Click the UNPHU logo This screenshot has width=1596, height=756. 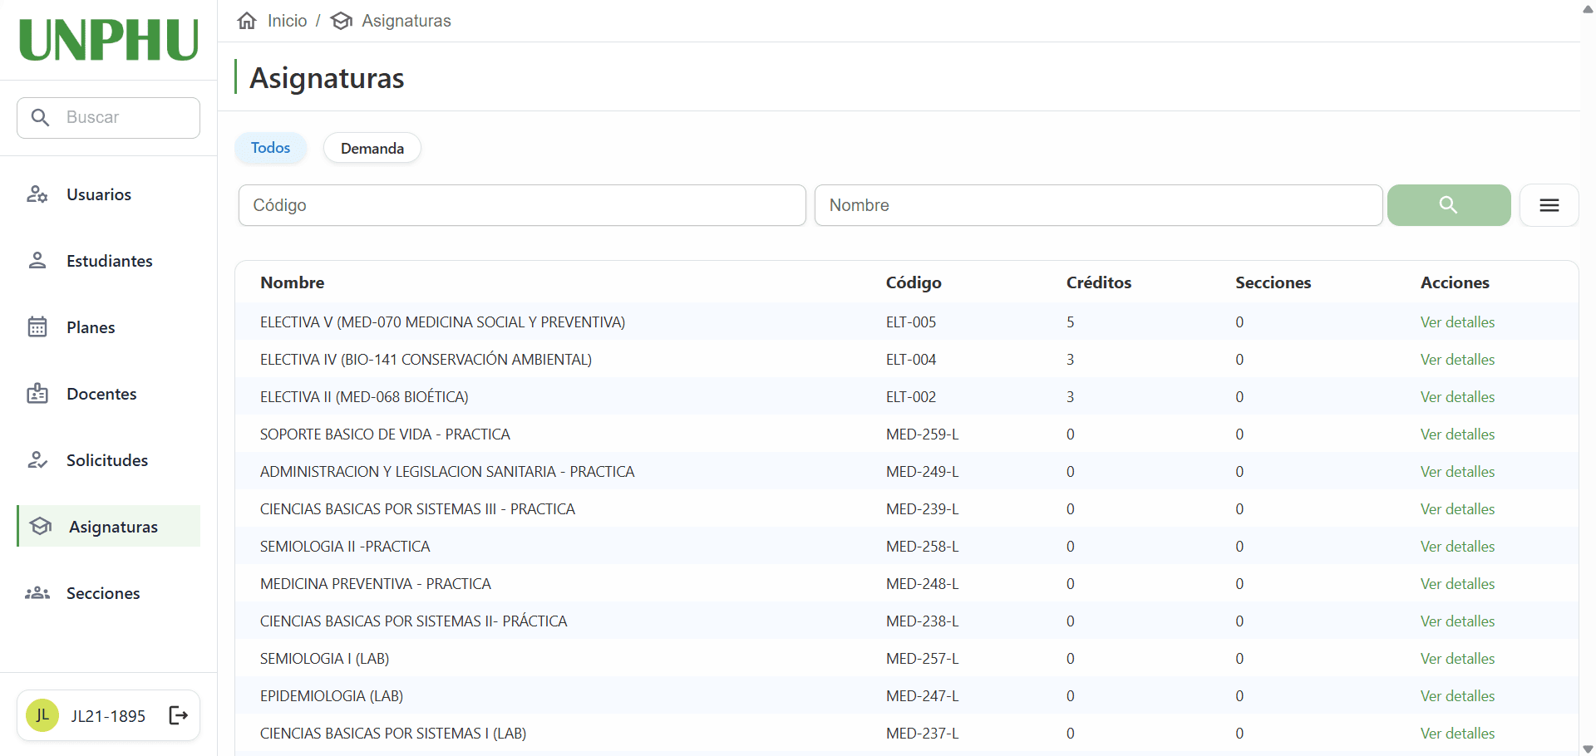(x=109, y=40)
